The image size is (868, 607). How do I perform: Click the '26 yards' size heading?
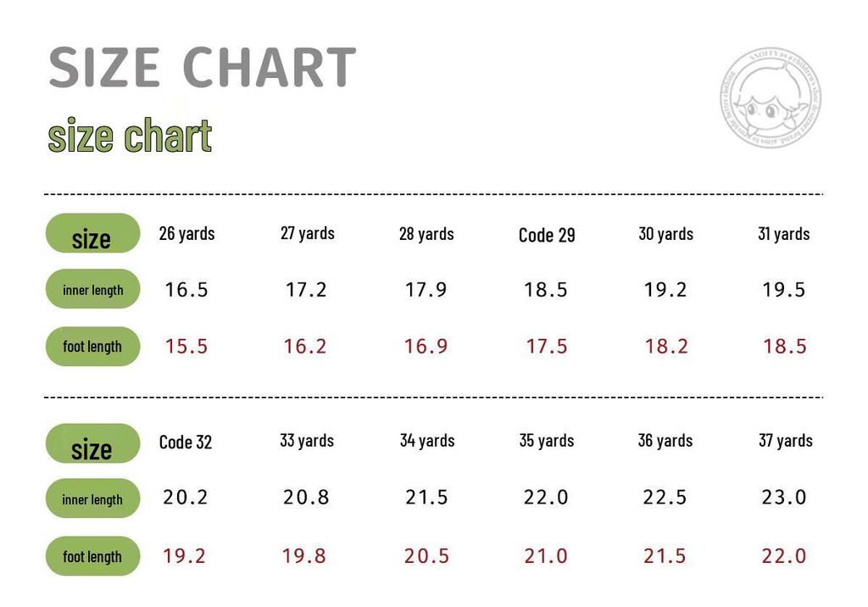(x=186, y=234)
